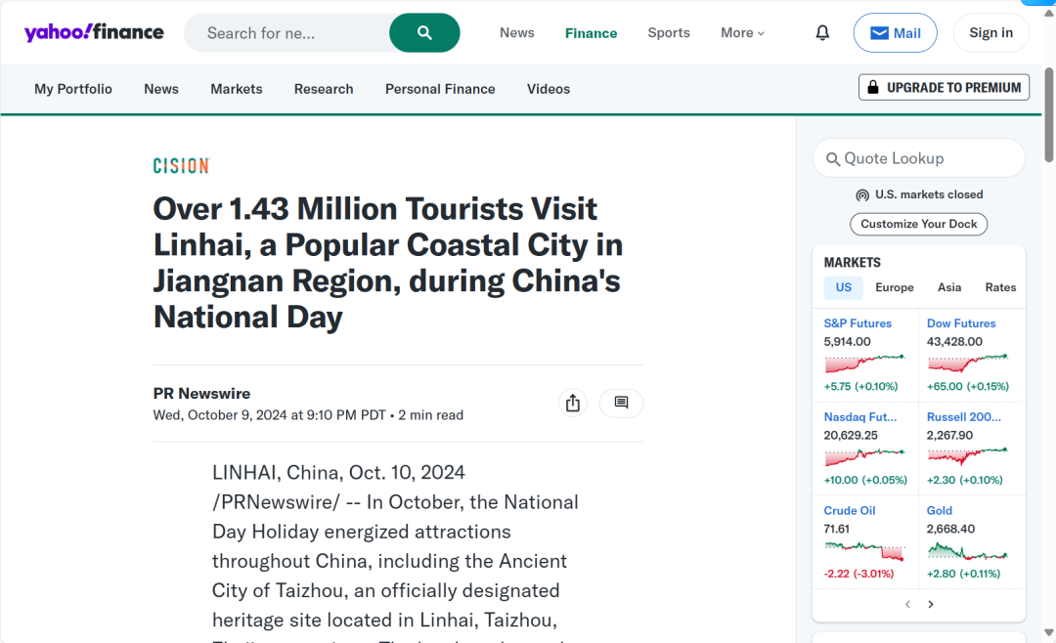This screenshot has width=1056, height=643.
Task: Click the Sign in button
Action: (990, 33)
